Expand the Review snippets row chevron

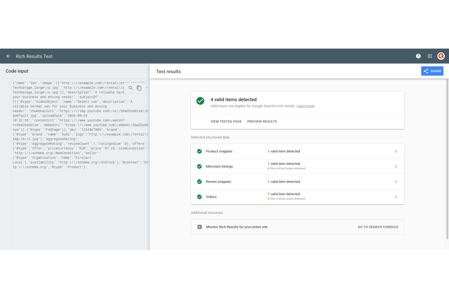click(395, 182)
